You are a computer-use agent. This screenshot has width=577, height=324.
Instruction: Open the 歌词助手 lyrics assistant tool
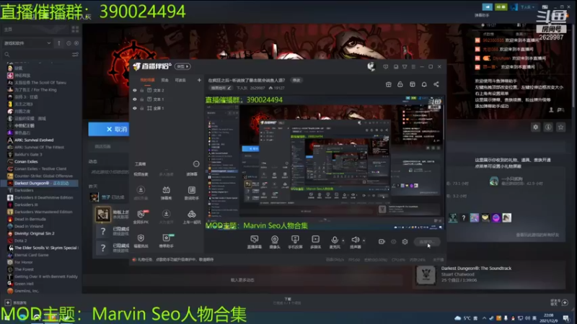click(192, 192)
